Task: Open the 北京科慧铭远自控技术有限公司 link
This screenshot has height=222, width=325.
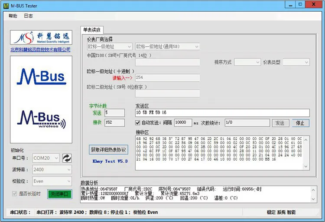Action: pos(40,50)
